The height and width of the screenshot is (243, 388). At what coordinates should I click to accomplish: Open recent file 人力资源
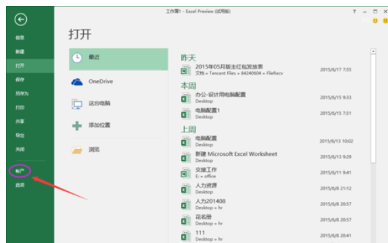tap(206, 185)
